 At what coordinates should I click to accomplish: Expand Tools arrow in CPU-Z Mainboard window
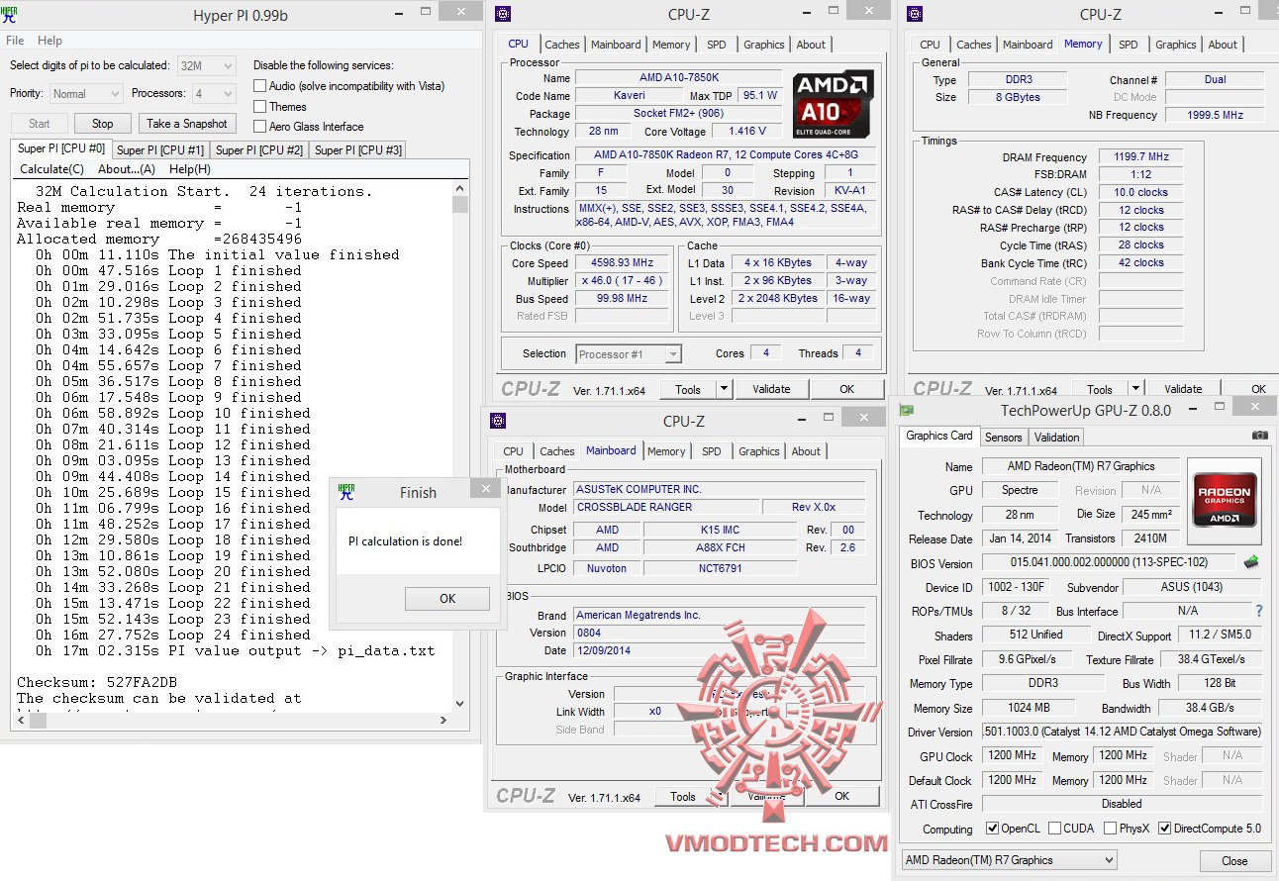[x=719, y=796]
